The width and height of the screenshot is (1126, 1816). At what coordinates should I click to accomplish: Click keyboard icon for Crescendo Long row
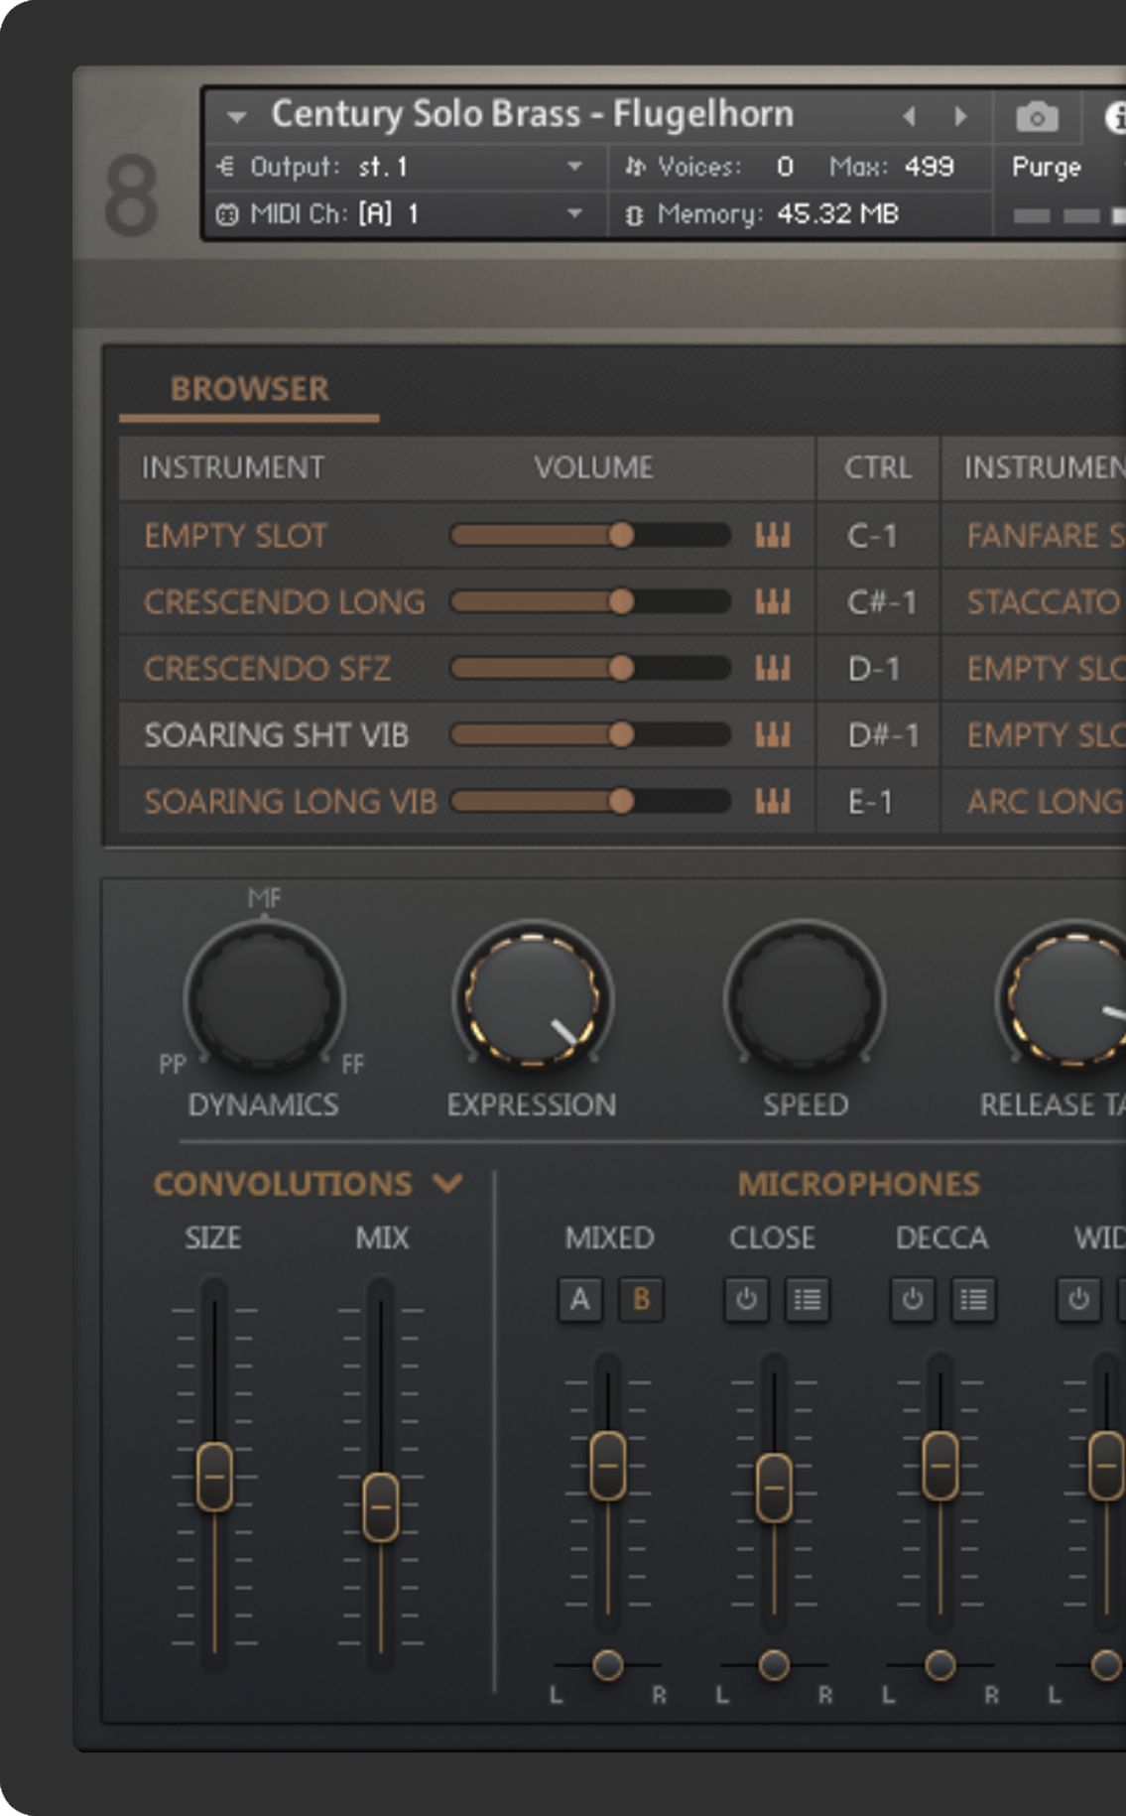pos(773,602)
